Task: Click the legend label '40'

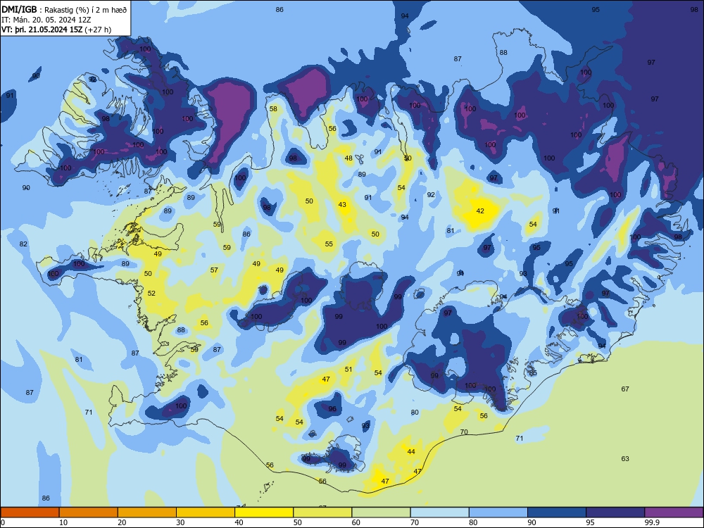Action: point(239,522)
